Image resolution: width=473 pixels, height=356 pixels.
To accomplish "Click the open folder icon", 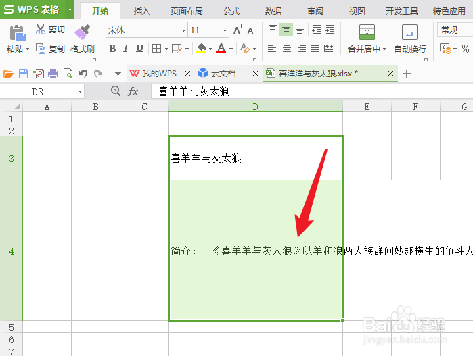I will click(8, 74).
